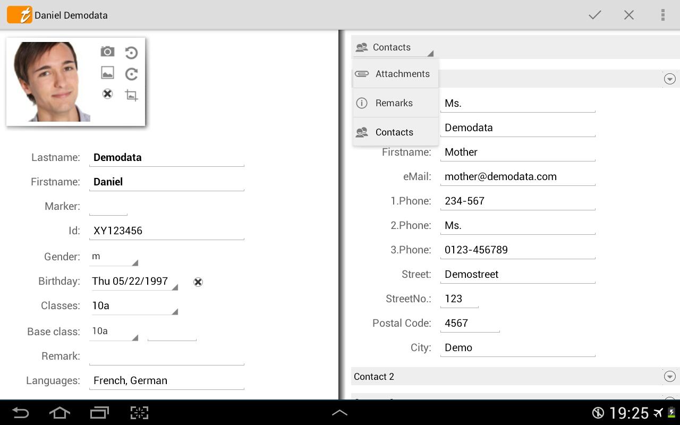Rotate the student photo clockwise
This screenshot has height=425, width=680.
point(131,73)
